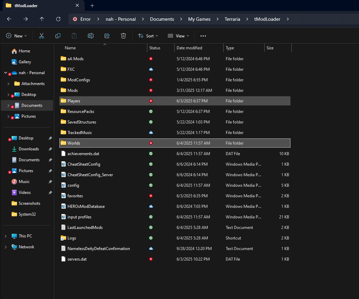Open the View dropdown menu
359x299 pixels.
tap(178, 36)
